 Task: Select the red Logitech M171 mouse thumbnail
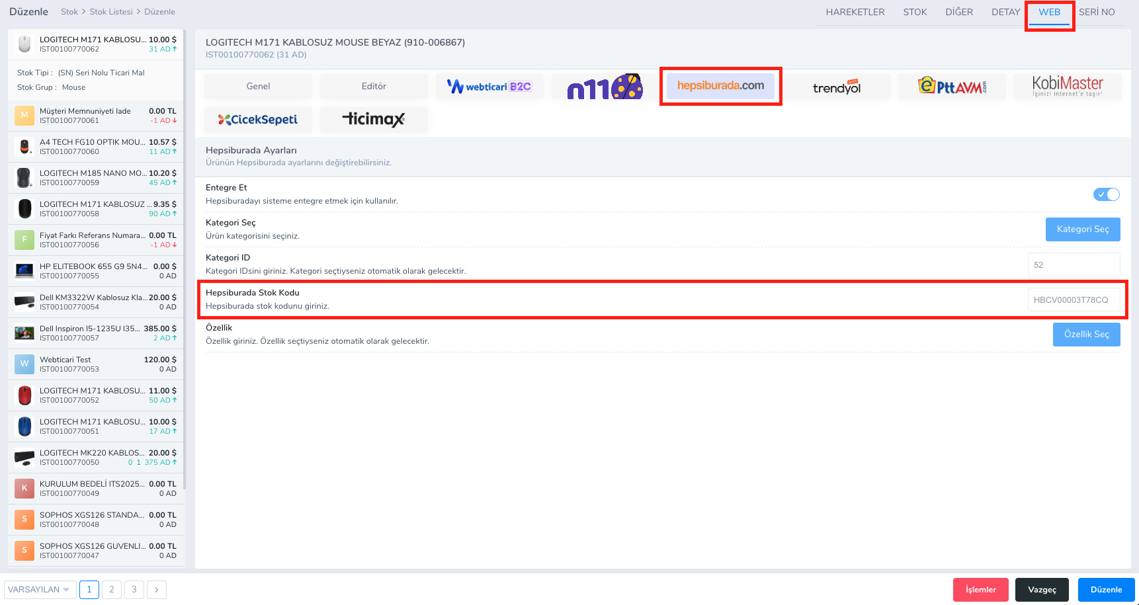click(x=24, y=395)
